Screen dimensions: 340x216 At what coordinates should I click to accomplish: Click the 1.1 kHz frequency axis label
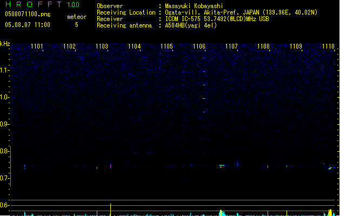pos(4,70)
